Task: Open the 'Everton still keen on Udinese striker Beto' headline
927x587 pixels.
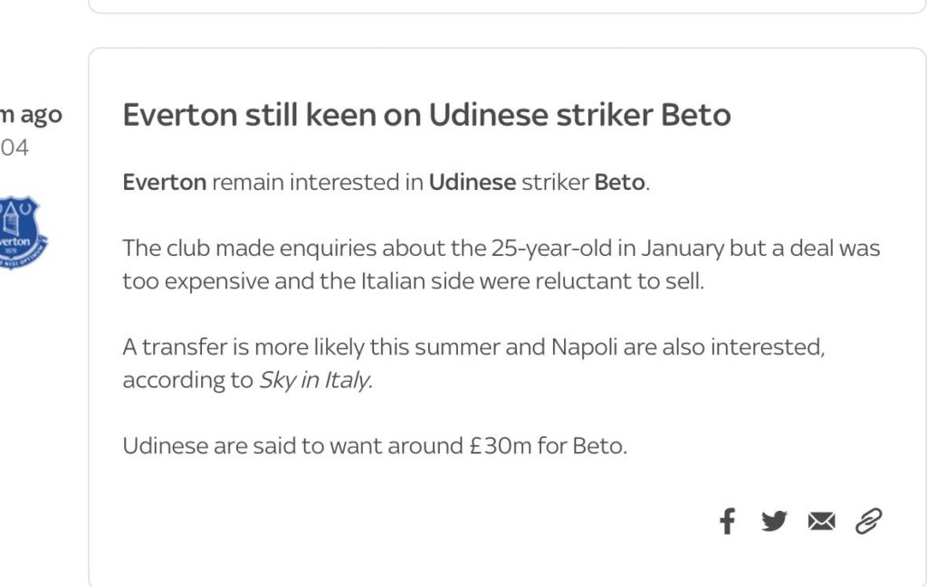Action: [x=426, y=115]
